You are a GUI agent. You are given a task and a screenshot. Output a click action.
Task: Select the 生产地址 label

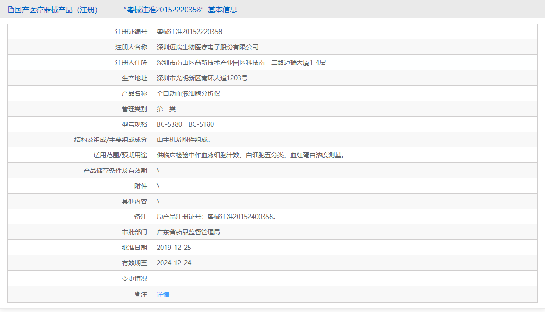[x=134, y=78]
